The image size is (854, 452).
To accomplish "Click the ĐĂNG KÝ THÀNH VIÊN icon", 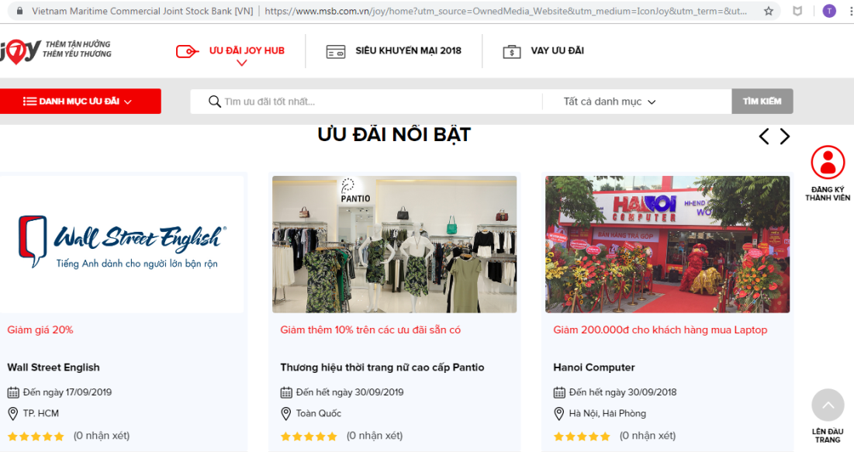I will [828, 162].
